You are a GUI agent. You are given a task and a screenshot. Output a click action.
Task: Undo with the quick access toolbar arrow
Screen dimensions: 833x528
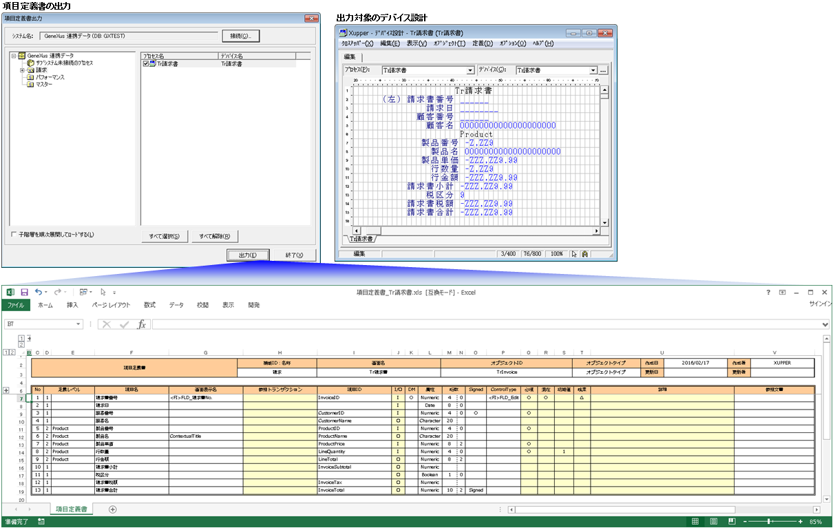click(x=39, y=292)
